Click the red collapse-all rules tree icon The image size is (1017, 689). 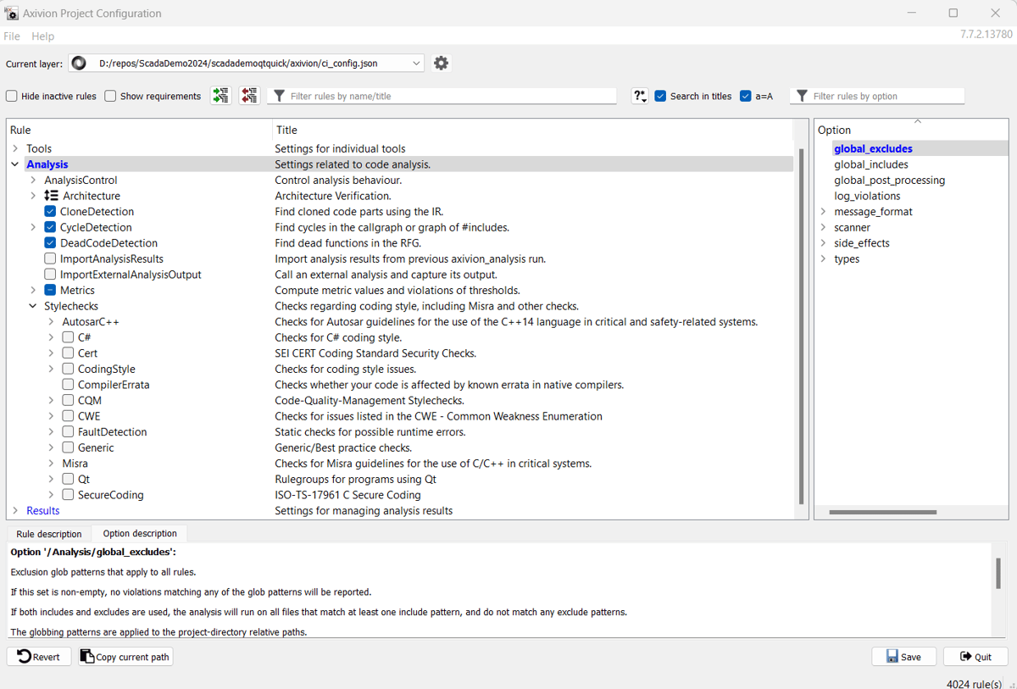(249, 96)
